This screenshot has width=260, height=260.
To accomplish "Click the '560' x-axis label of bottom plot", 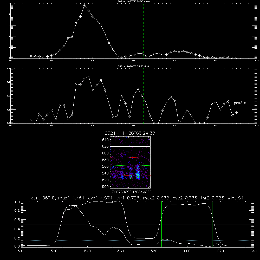I will (121, 251).
